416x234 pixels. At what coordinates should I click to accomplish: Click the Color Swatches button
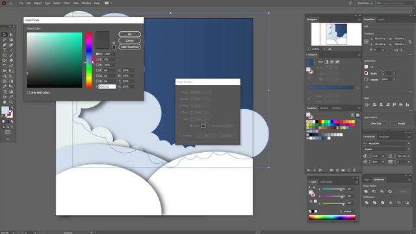pyautogui.click(x=129, y=47)
